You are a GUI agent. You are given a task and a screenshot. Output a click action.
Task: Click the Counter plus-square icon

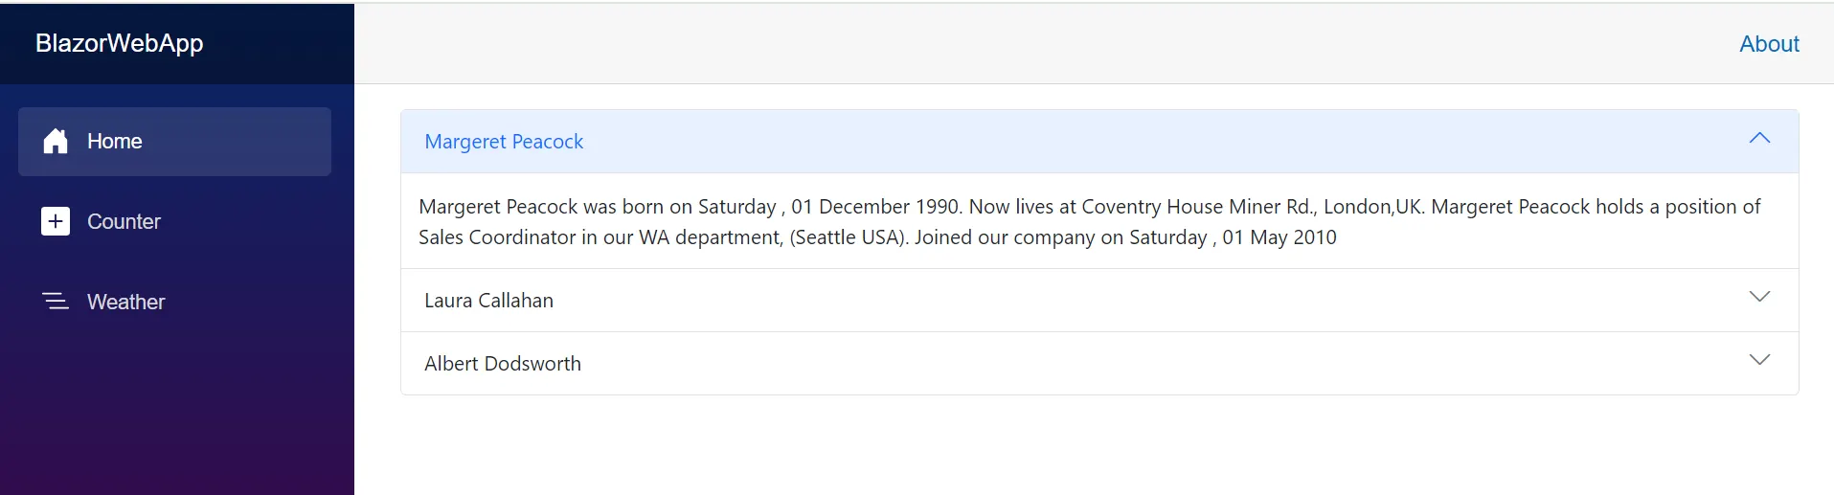[56, 221]
